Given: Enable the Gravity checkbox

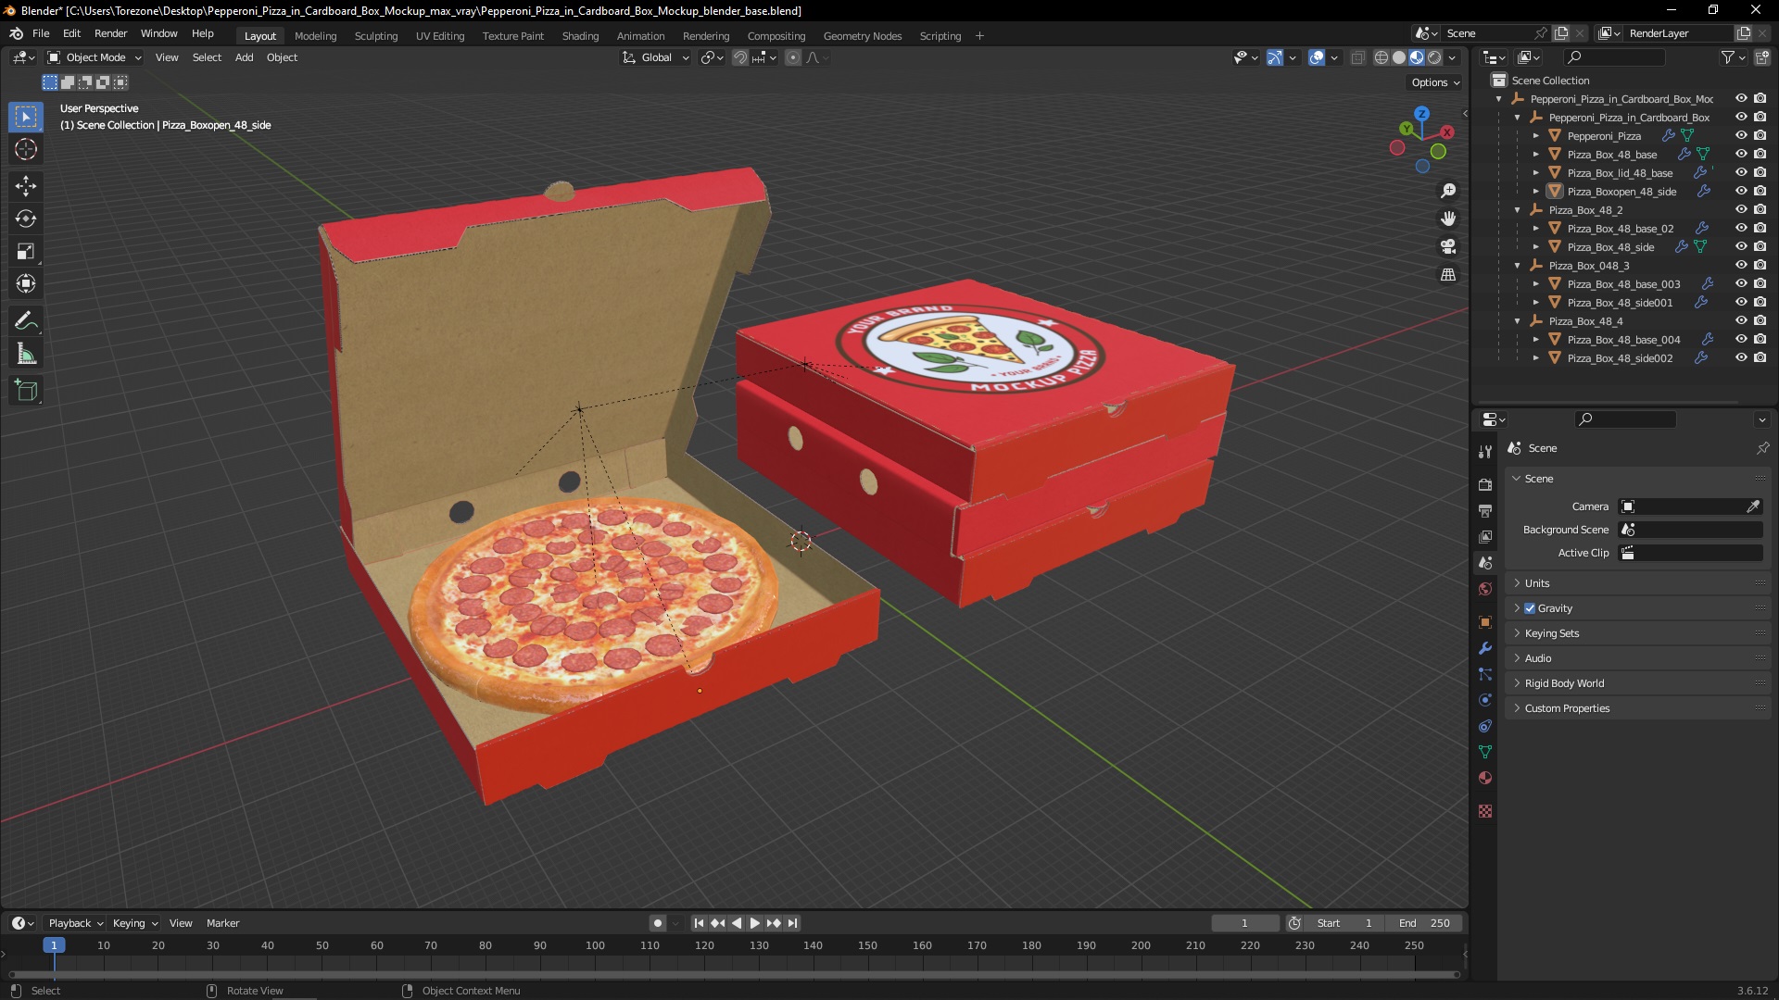Looking at the screenshot, I should click(1530, 608).
